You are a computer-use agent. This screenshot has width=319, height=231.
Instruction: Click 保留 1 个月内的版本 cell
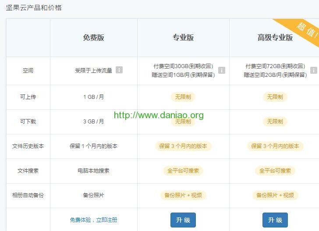[94, 146]
